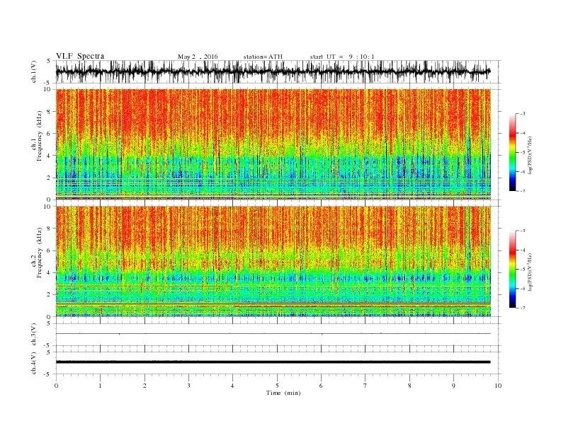Screen dimensions: 561x433
Task: Click the "6" kHz tick on ch.1 spectrogram
Action: [49, 134]
